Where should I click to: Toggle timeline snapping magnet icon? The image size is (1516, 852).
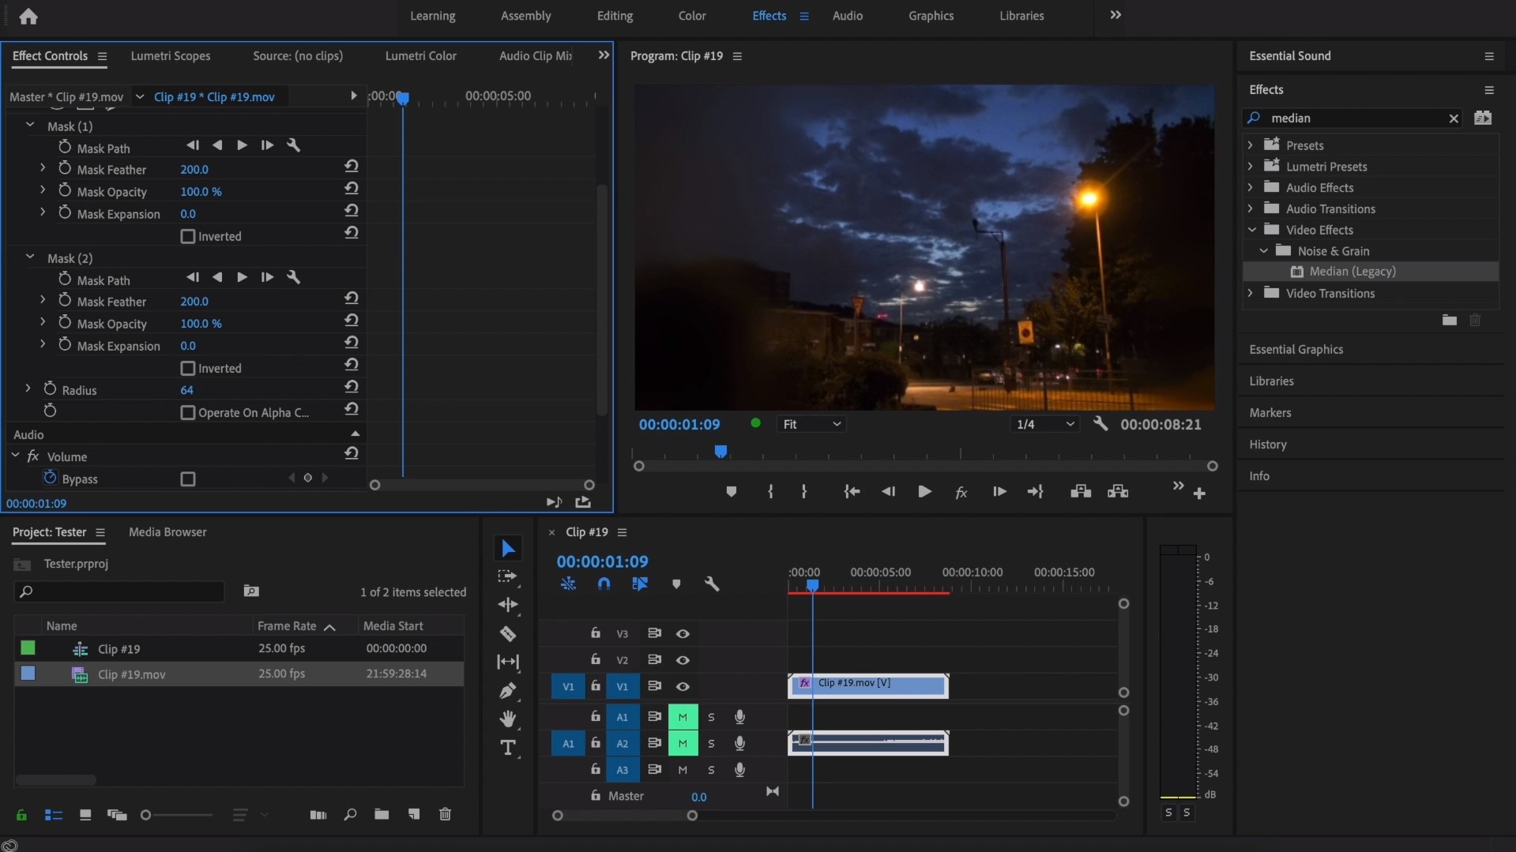point(604,584)
